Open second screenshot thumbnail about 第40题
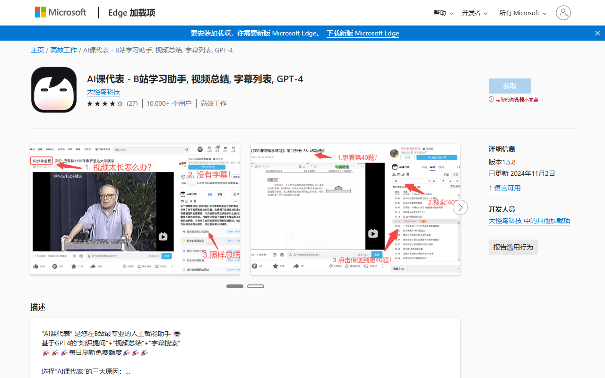This screenshot has height=378, width=605. coord(355,209)
